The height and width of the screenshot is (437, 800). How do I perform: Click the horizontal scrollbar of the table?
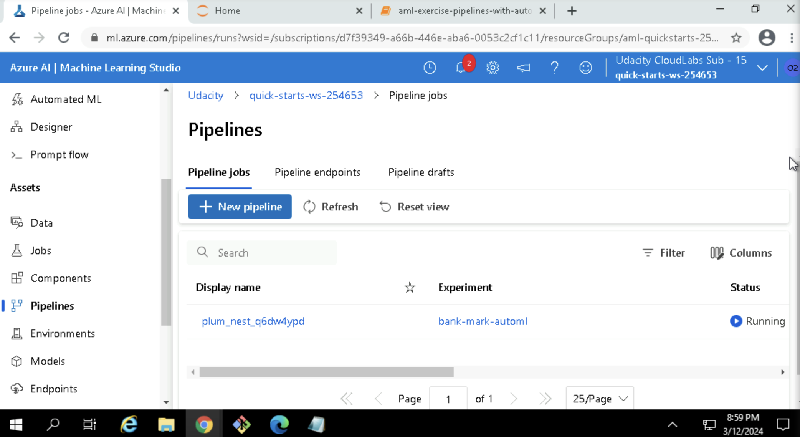coord(326,372)
